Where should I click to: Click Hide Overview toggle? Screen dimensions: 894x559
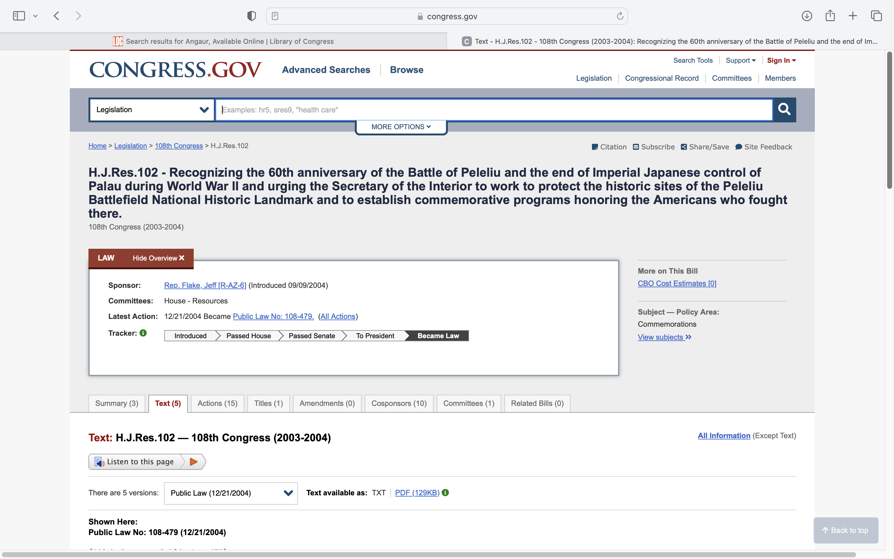pos(158,258)
